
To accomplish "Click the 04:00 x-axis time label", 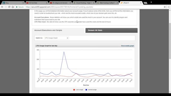I will (131, 81).
